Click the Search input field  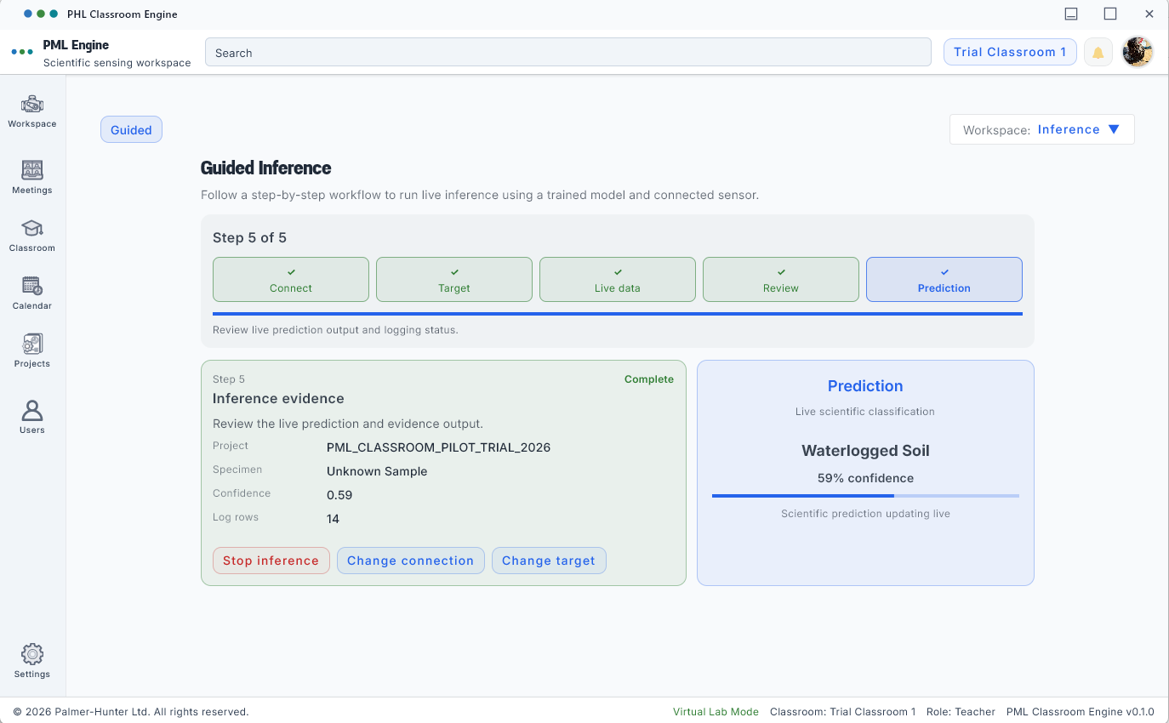[x=568, y=53]
